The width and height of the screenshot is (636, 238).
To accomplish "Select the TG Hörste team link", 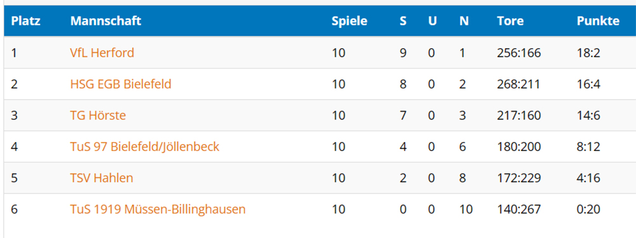I will click(x=98, y=116).
